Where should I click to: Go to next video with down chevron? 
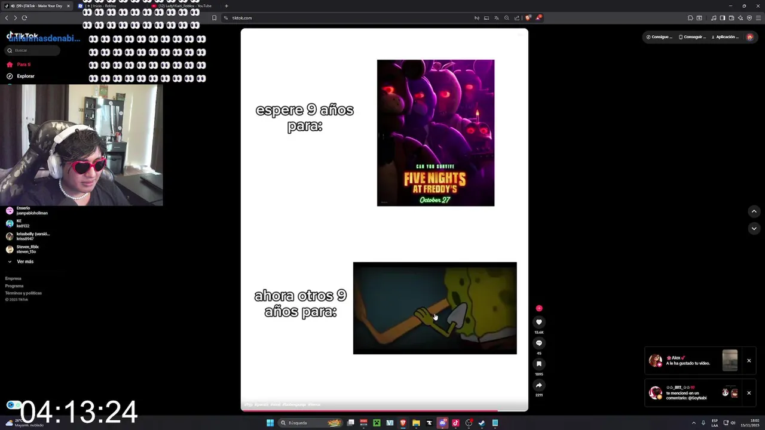[754, 228]
